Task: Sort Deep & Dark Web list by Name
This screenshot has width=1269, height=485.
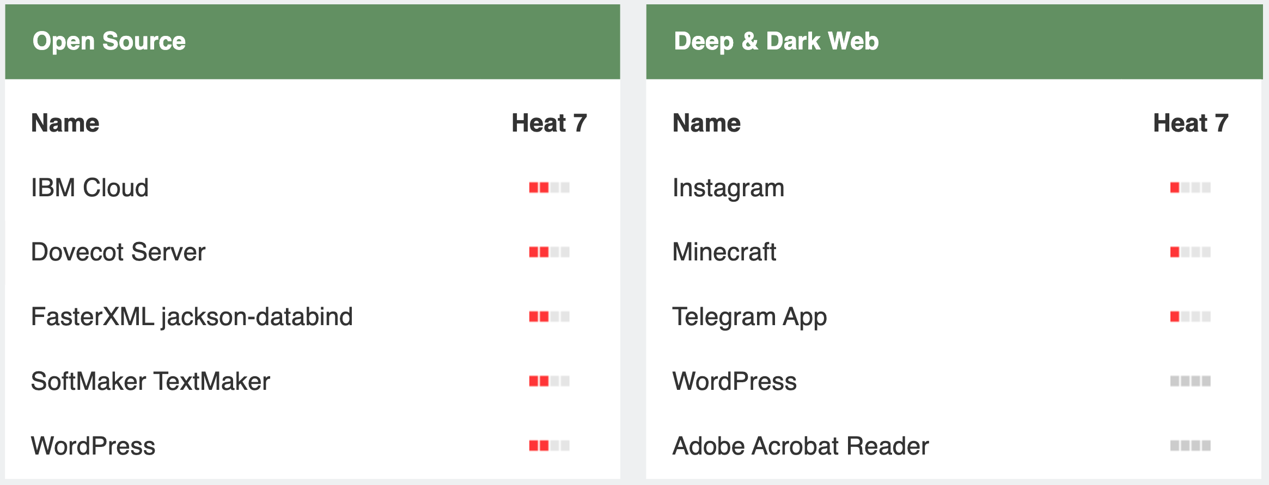Action: pyautogui.click(x=706, y=123)
